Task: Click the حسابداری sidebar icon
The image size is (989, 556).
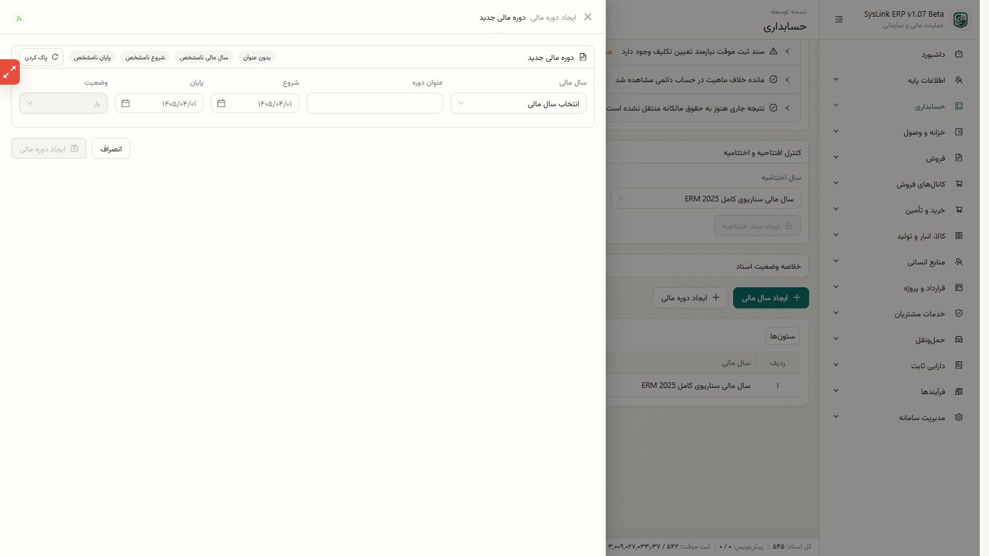Action: point(959,106)
